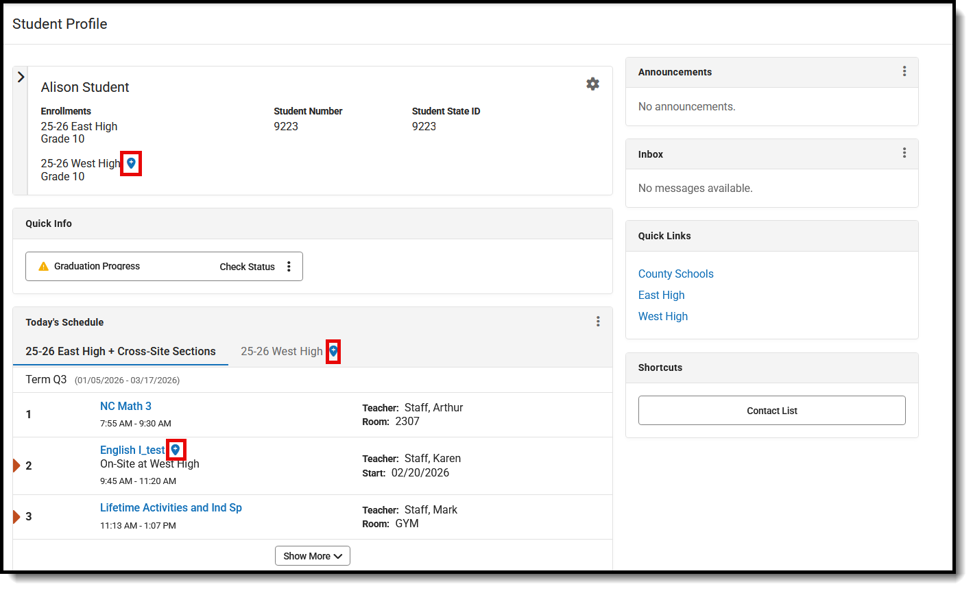
Task: Click the location pin beside 25-26 West High enrollment
Action: tap(130, 163)
